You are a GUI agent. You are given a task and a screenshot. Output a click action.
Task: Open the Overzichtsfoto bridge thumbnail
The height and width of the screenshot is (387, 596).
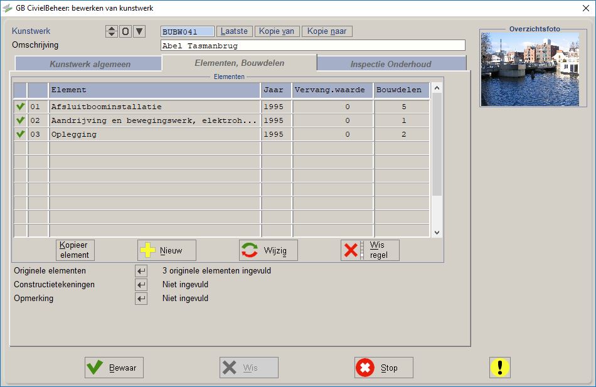(530, 69)
